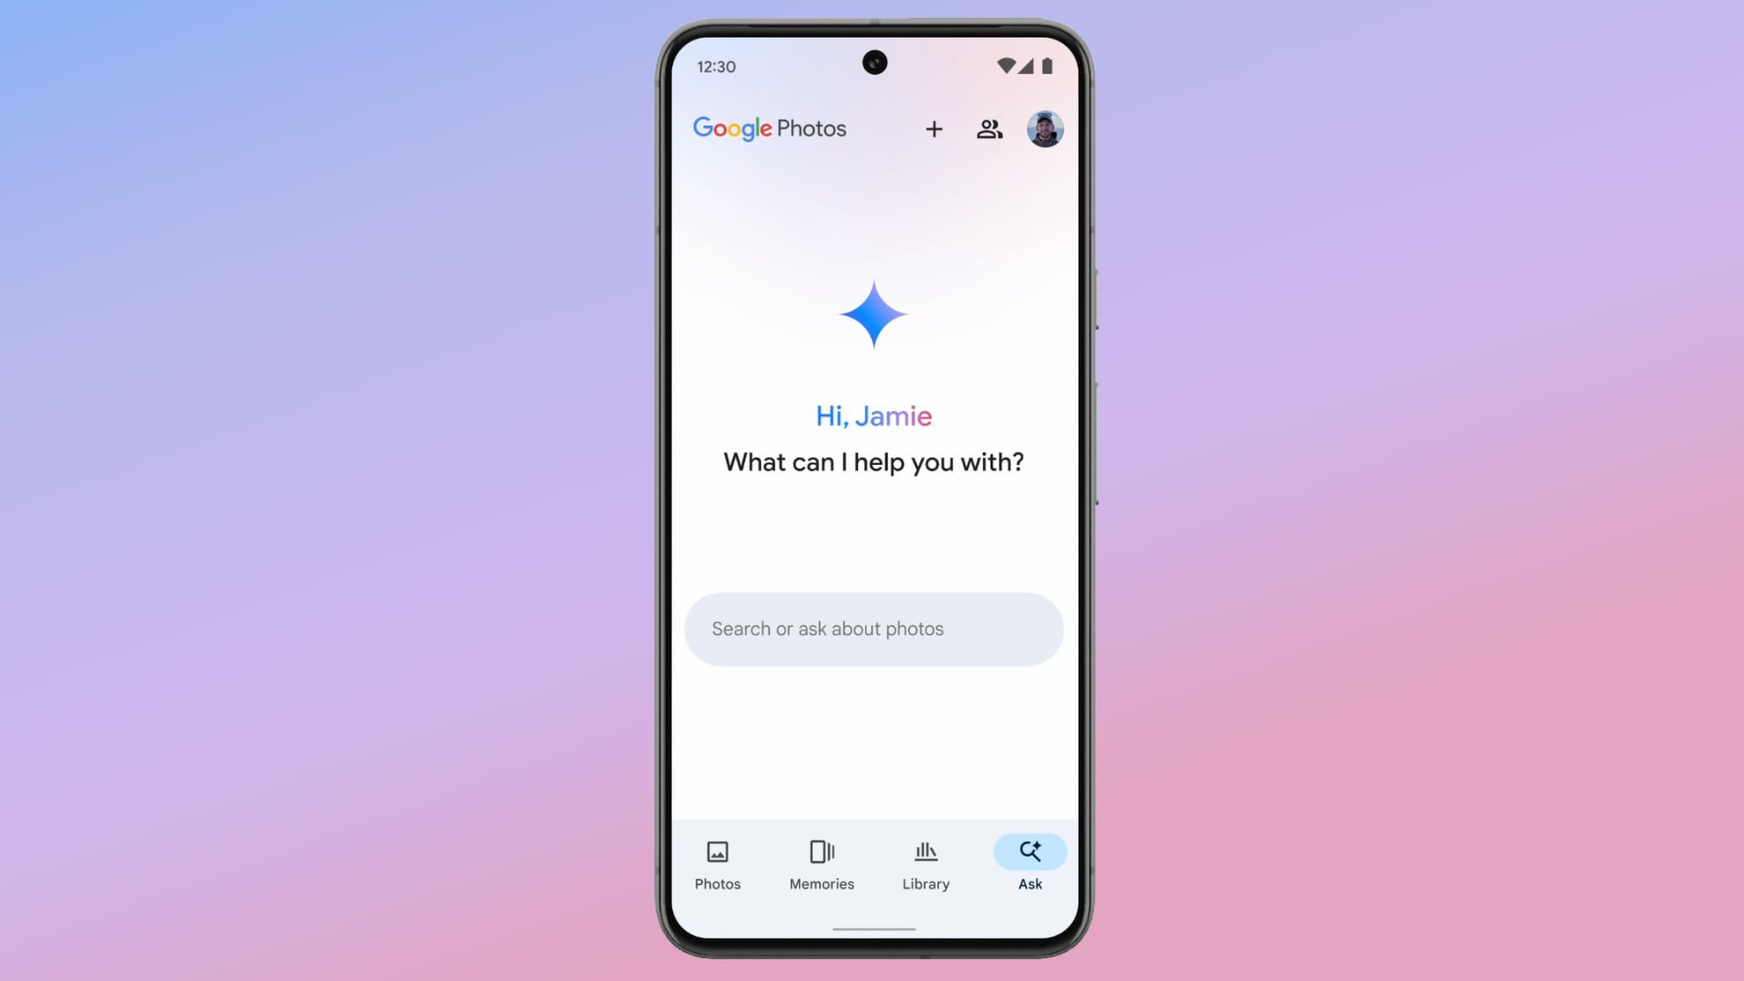The image size is (1744, 981).
Task: Select the Ask AI search icon
Action: [1029, 850]
